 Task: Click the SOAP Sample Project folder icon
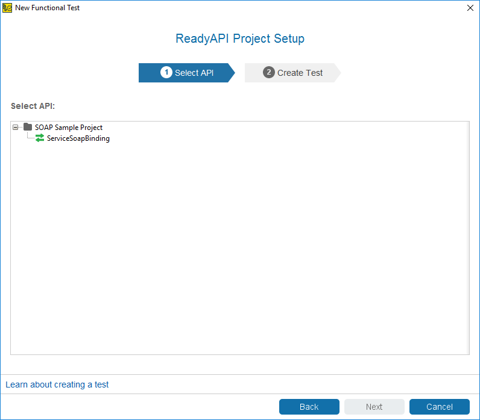point(28,127)
